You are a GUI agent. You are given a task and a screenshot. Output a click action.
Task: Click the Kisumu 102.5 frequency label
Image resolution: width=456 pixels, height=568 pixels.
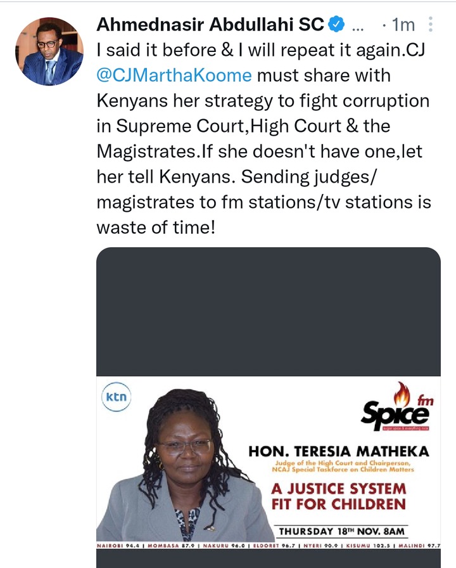[x=368, y=545]
